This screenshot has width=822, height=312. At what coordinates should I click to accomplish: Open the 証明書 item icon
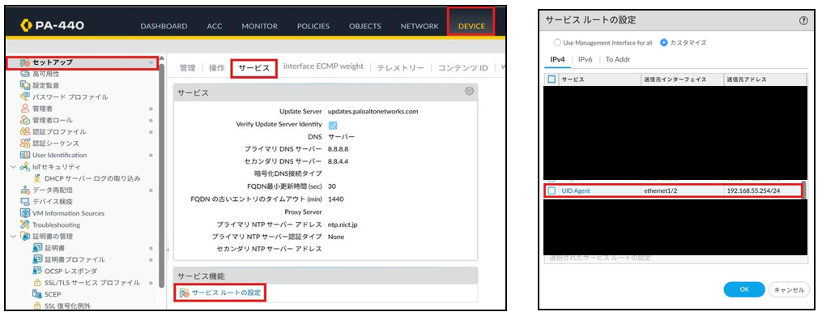tap(37, 247)
